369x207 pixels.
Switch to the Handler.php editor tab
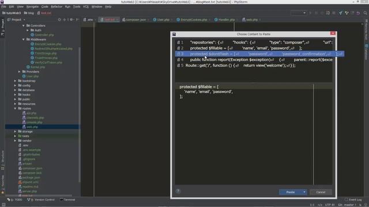(226, 20)
